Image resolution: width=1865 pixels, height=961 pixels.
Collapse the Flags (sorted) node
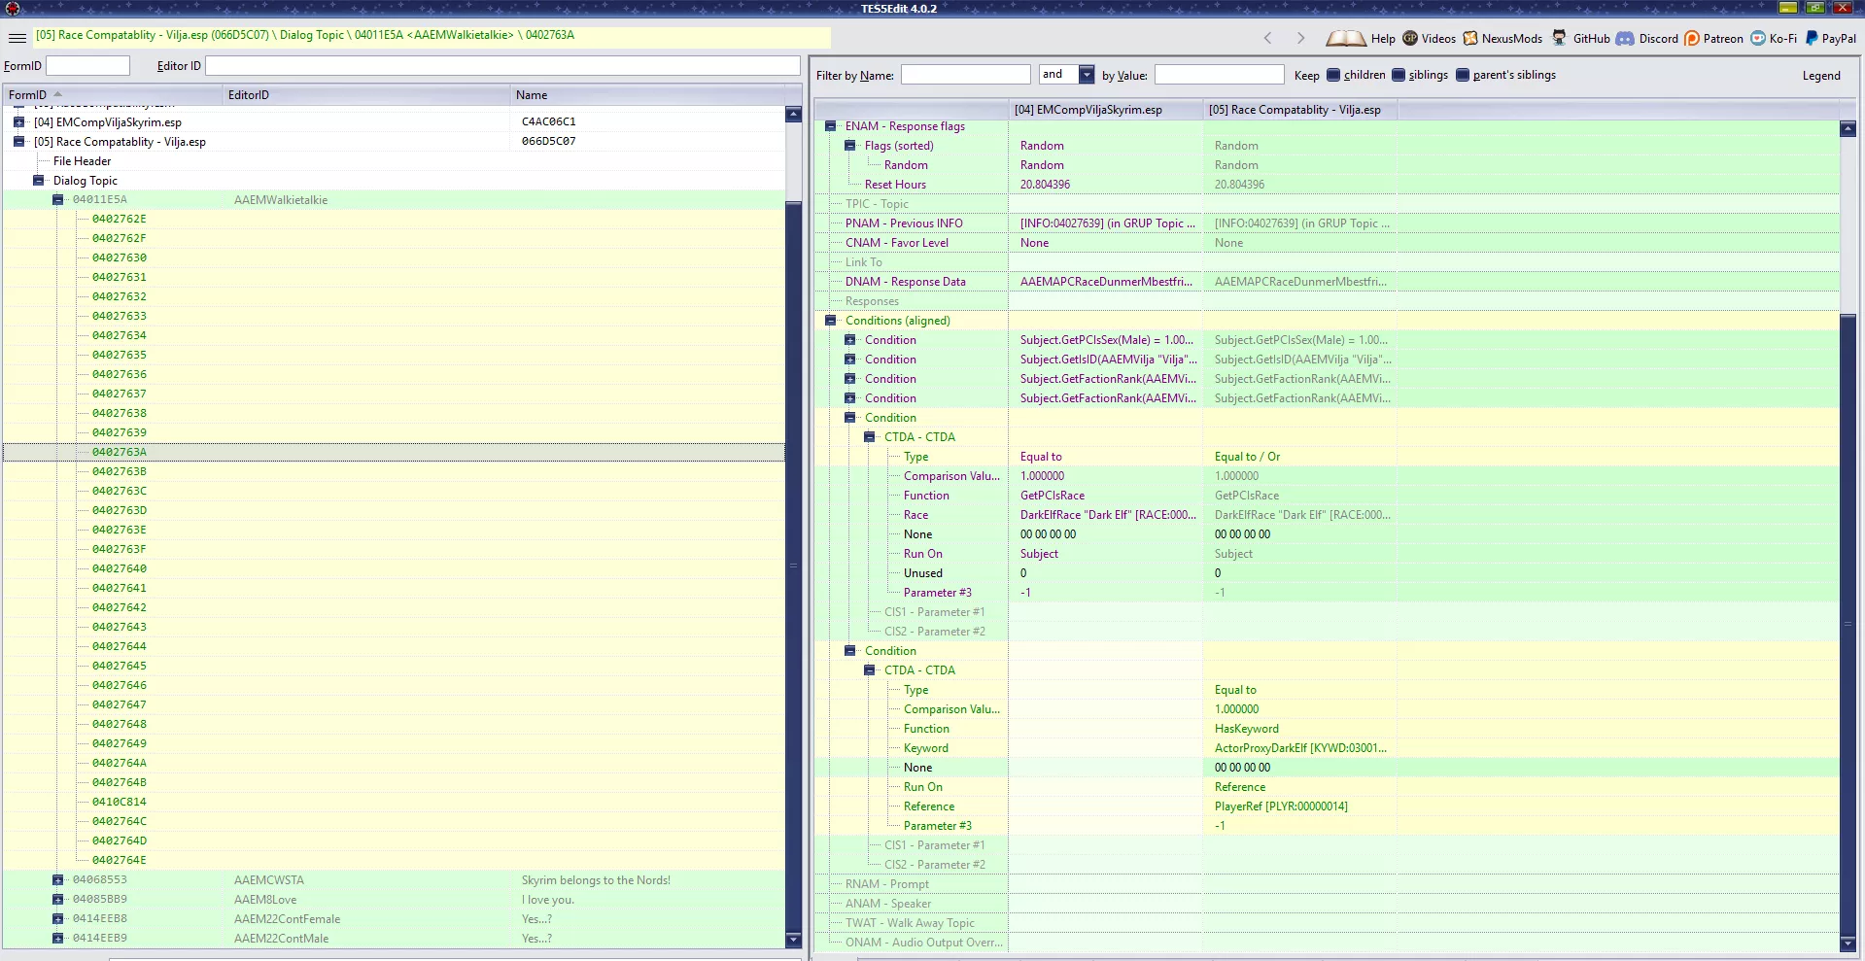850,146
